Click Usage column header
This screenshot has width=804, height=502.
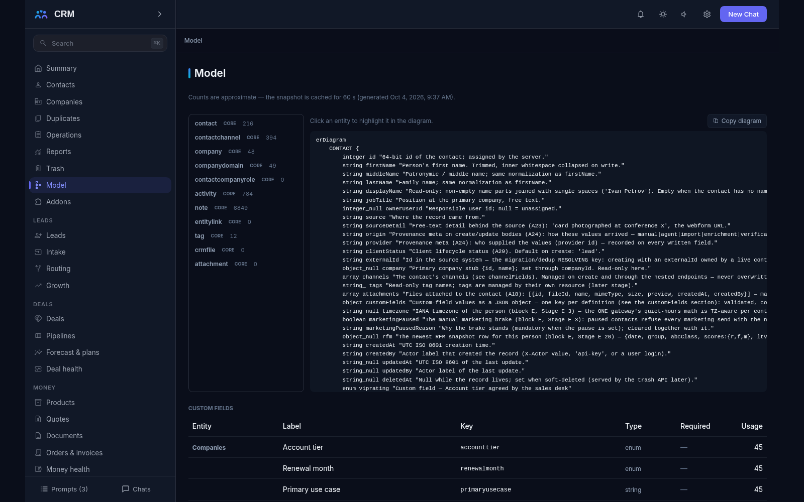point(752,426)
